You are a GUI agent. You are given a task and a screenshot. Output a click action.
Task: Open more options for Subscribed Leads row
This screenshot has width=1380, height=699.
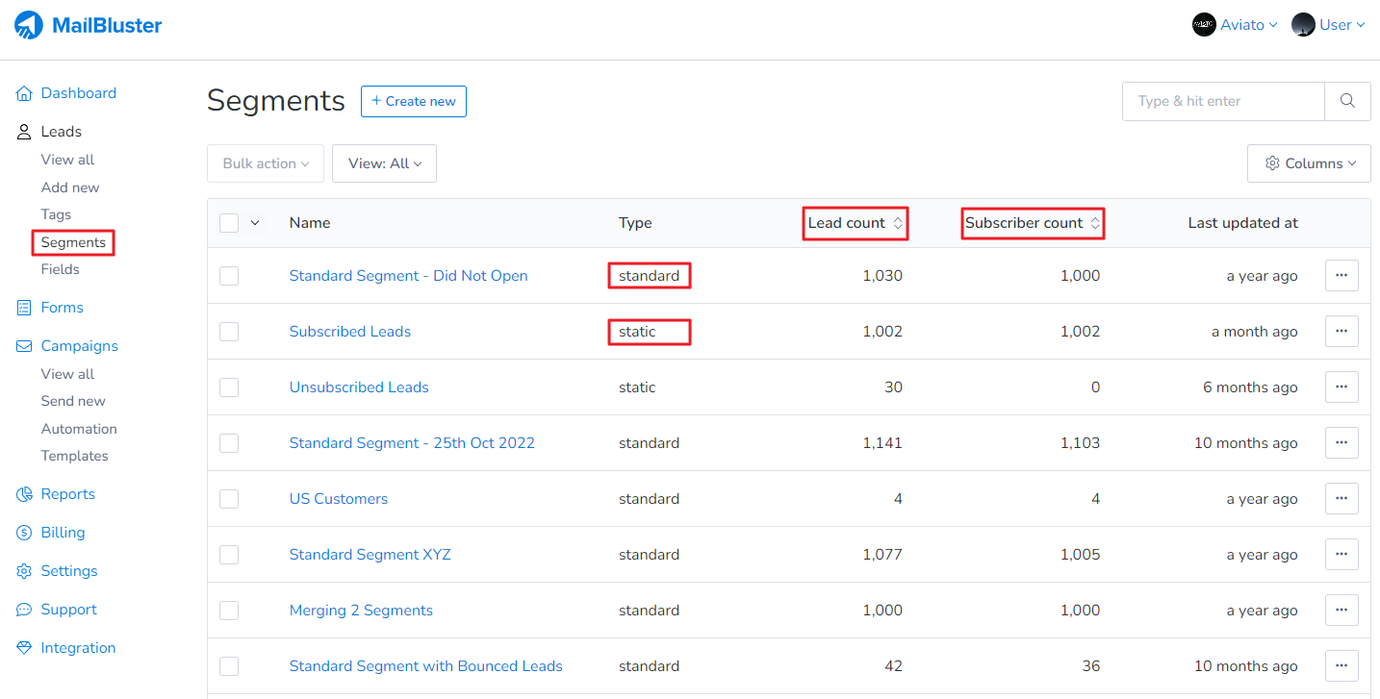click(1342, 332)
